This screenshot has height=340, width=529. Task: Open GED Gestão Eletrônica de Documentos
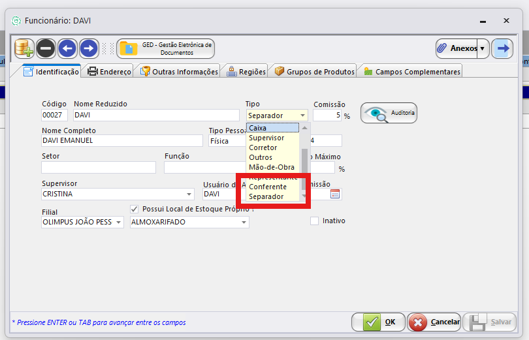click(x=167, y=48)
